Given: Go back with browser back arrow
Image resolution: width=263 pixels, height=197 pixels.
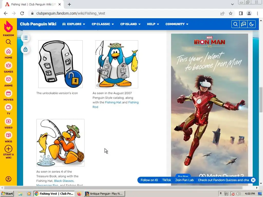Looking at the screenshot, I should pos(6,13).
